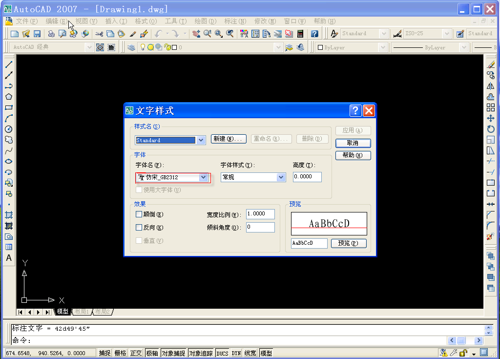500x359 pixels.
Task: Click the Mirror tool
Action: click(491, 86)
